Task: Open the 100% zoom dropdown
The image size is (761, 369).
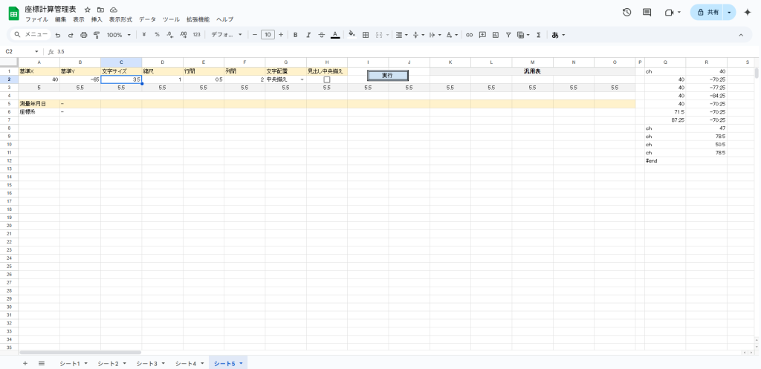Action: [118, 35]
